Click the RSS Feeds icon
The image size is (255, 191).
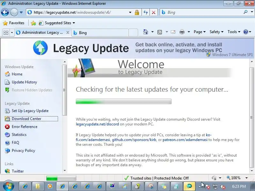160,32
